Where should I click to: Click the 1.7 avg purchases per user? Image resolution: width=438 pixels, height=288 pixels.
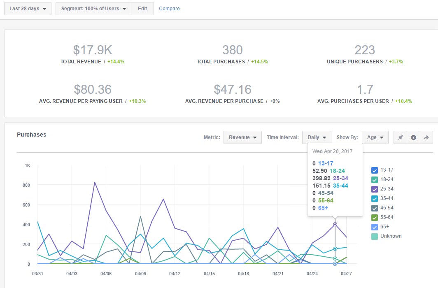[x=365, y=90]
